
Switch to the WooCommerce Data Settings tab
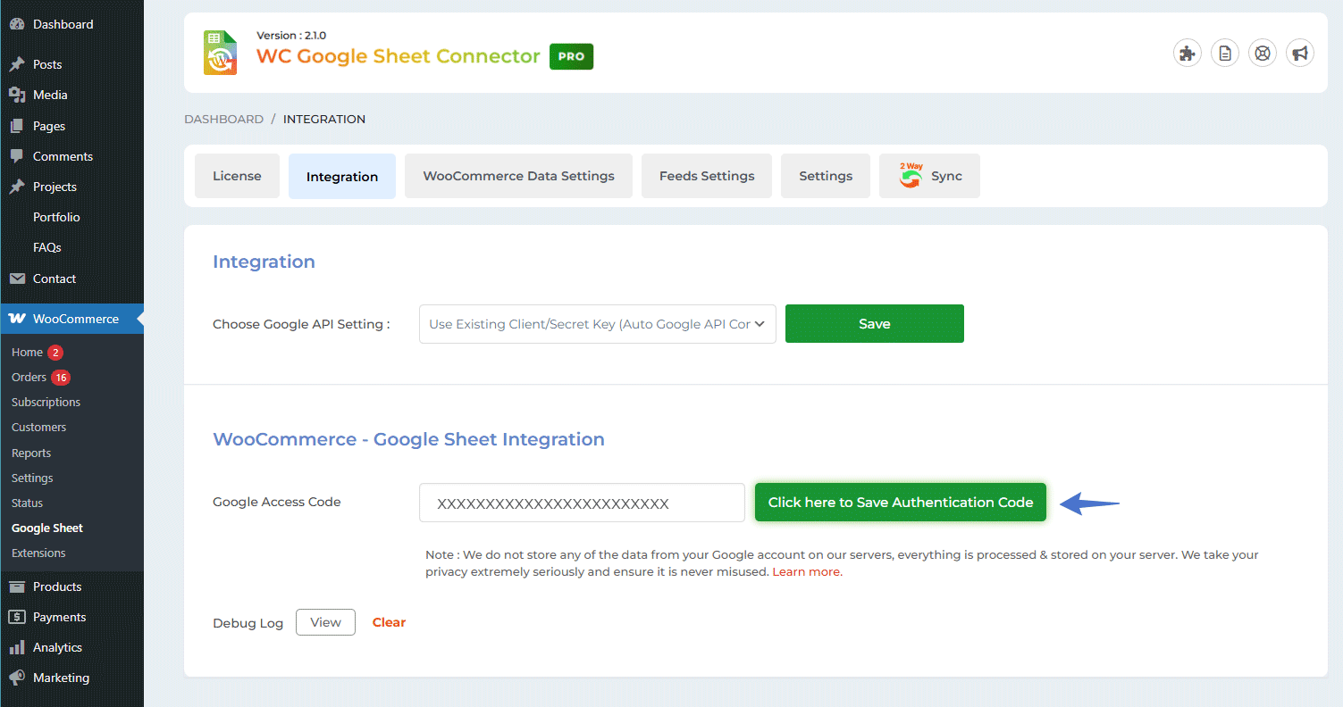pos(518,176)
